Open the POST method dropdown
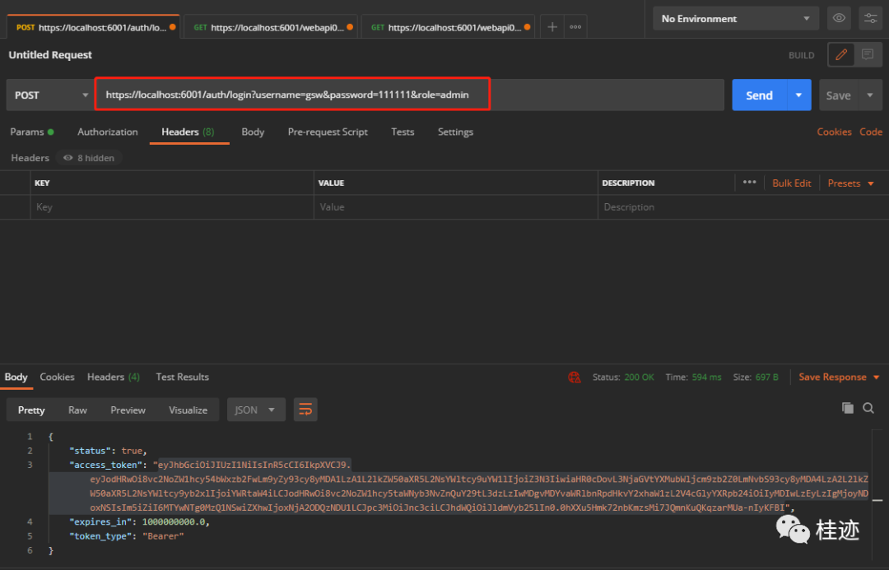The image size is (889, 570). (x=49, y=95)
